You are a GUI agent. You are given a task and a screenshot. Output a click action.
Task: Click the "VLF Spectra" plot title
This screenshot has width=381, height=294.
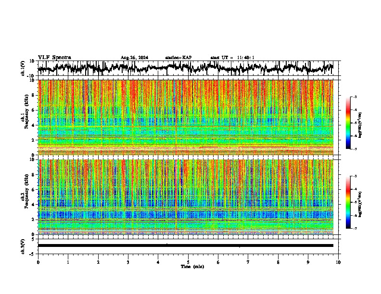pyautogui.click(x=54, y=58)
